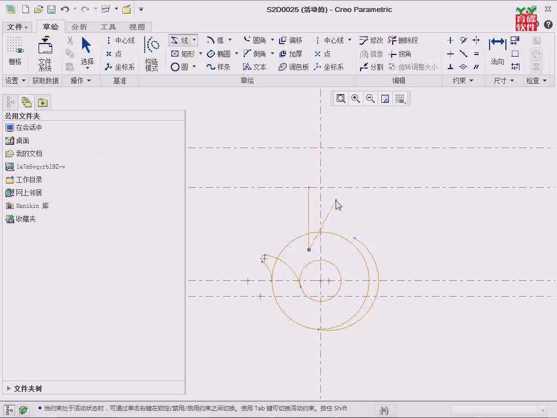The width and height of the screenshot is (557, 418).
Task: Switch to the Tools (工具) tab
Action: point(108,27)
